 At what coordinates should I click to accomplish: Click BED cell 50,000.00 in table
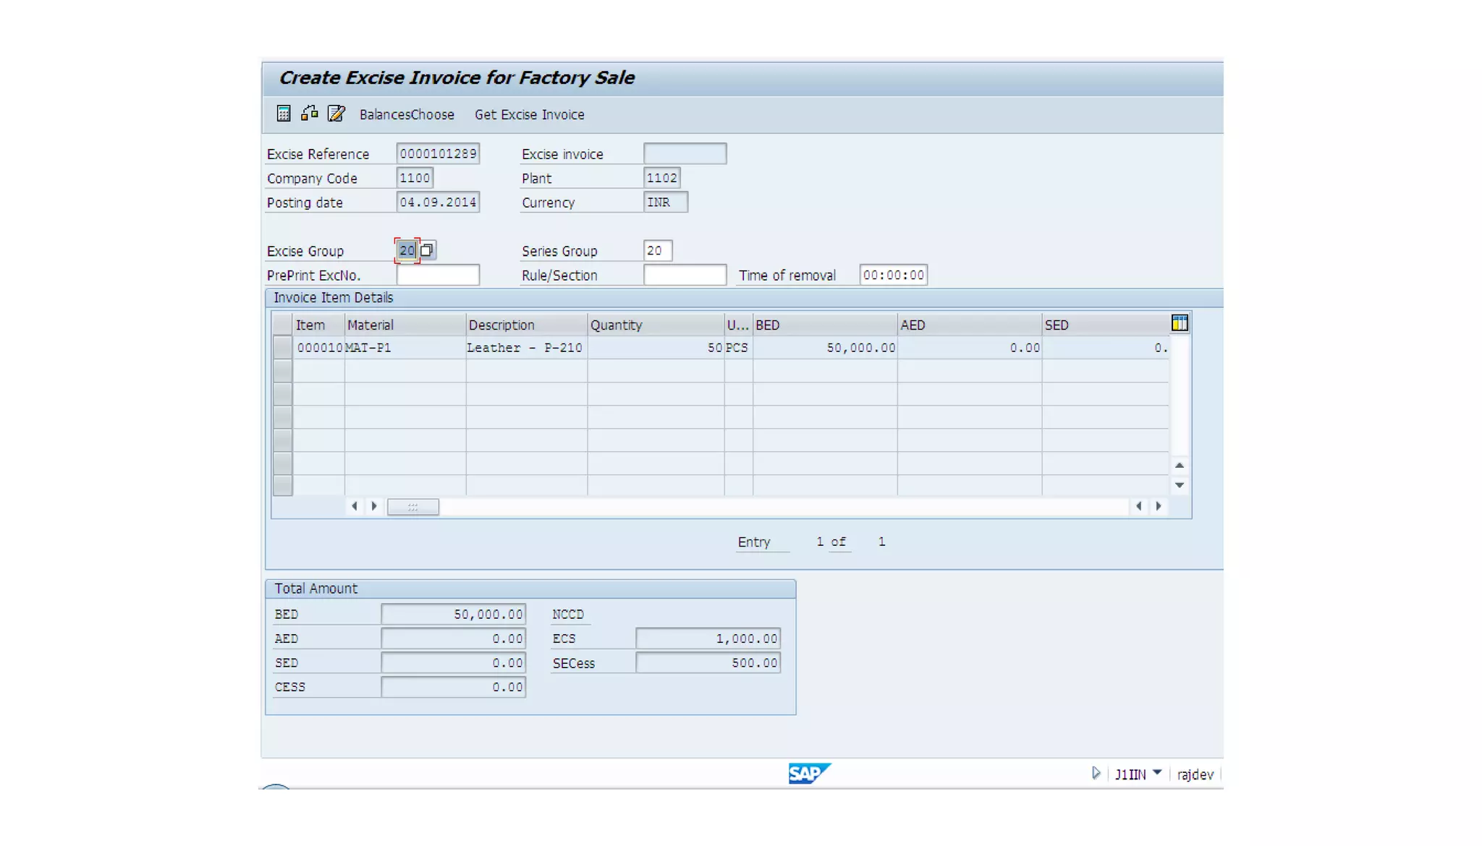[x=825, y=348]
